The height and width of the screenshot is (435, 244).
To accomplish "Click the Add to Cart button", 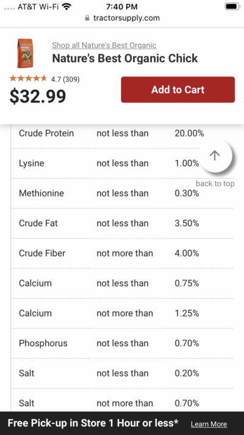I will pyautogui.click(x=178, y=90).
